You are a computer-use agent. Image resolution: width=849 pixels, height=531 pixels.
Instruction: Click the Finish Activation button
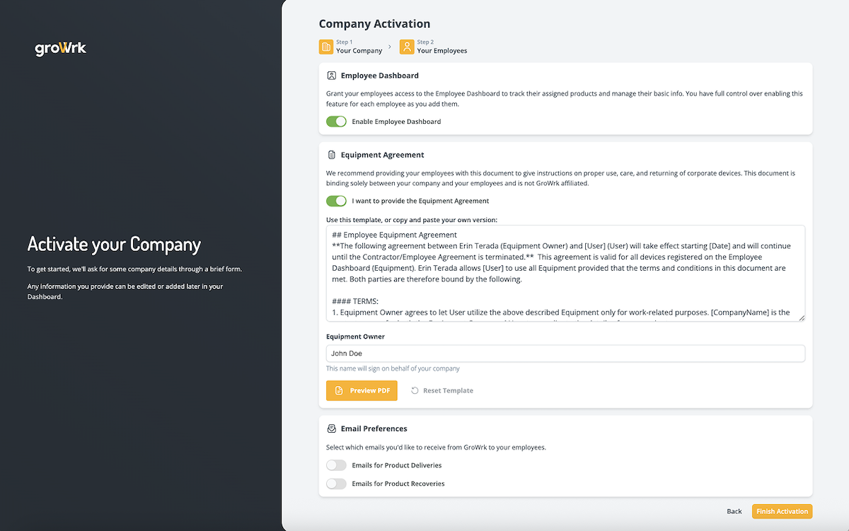[x=782, y=511]
